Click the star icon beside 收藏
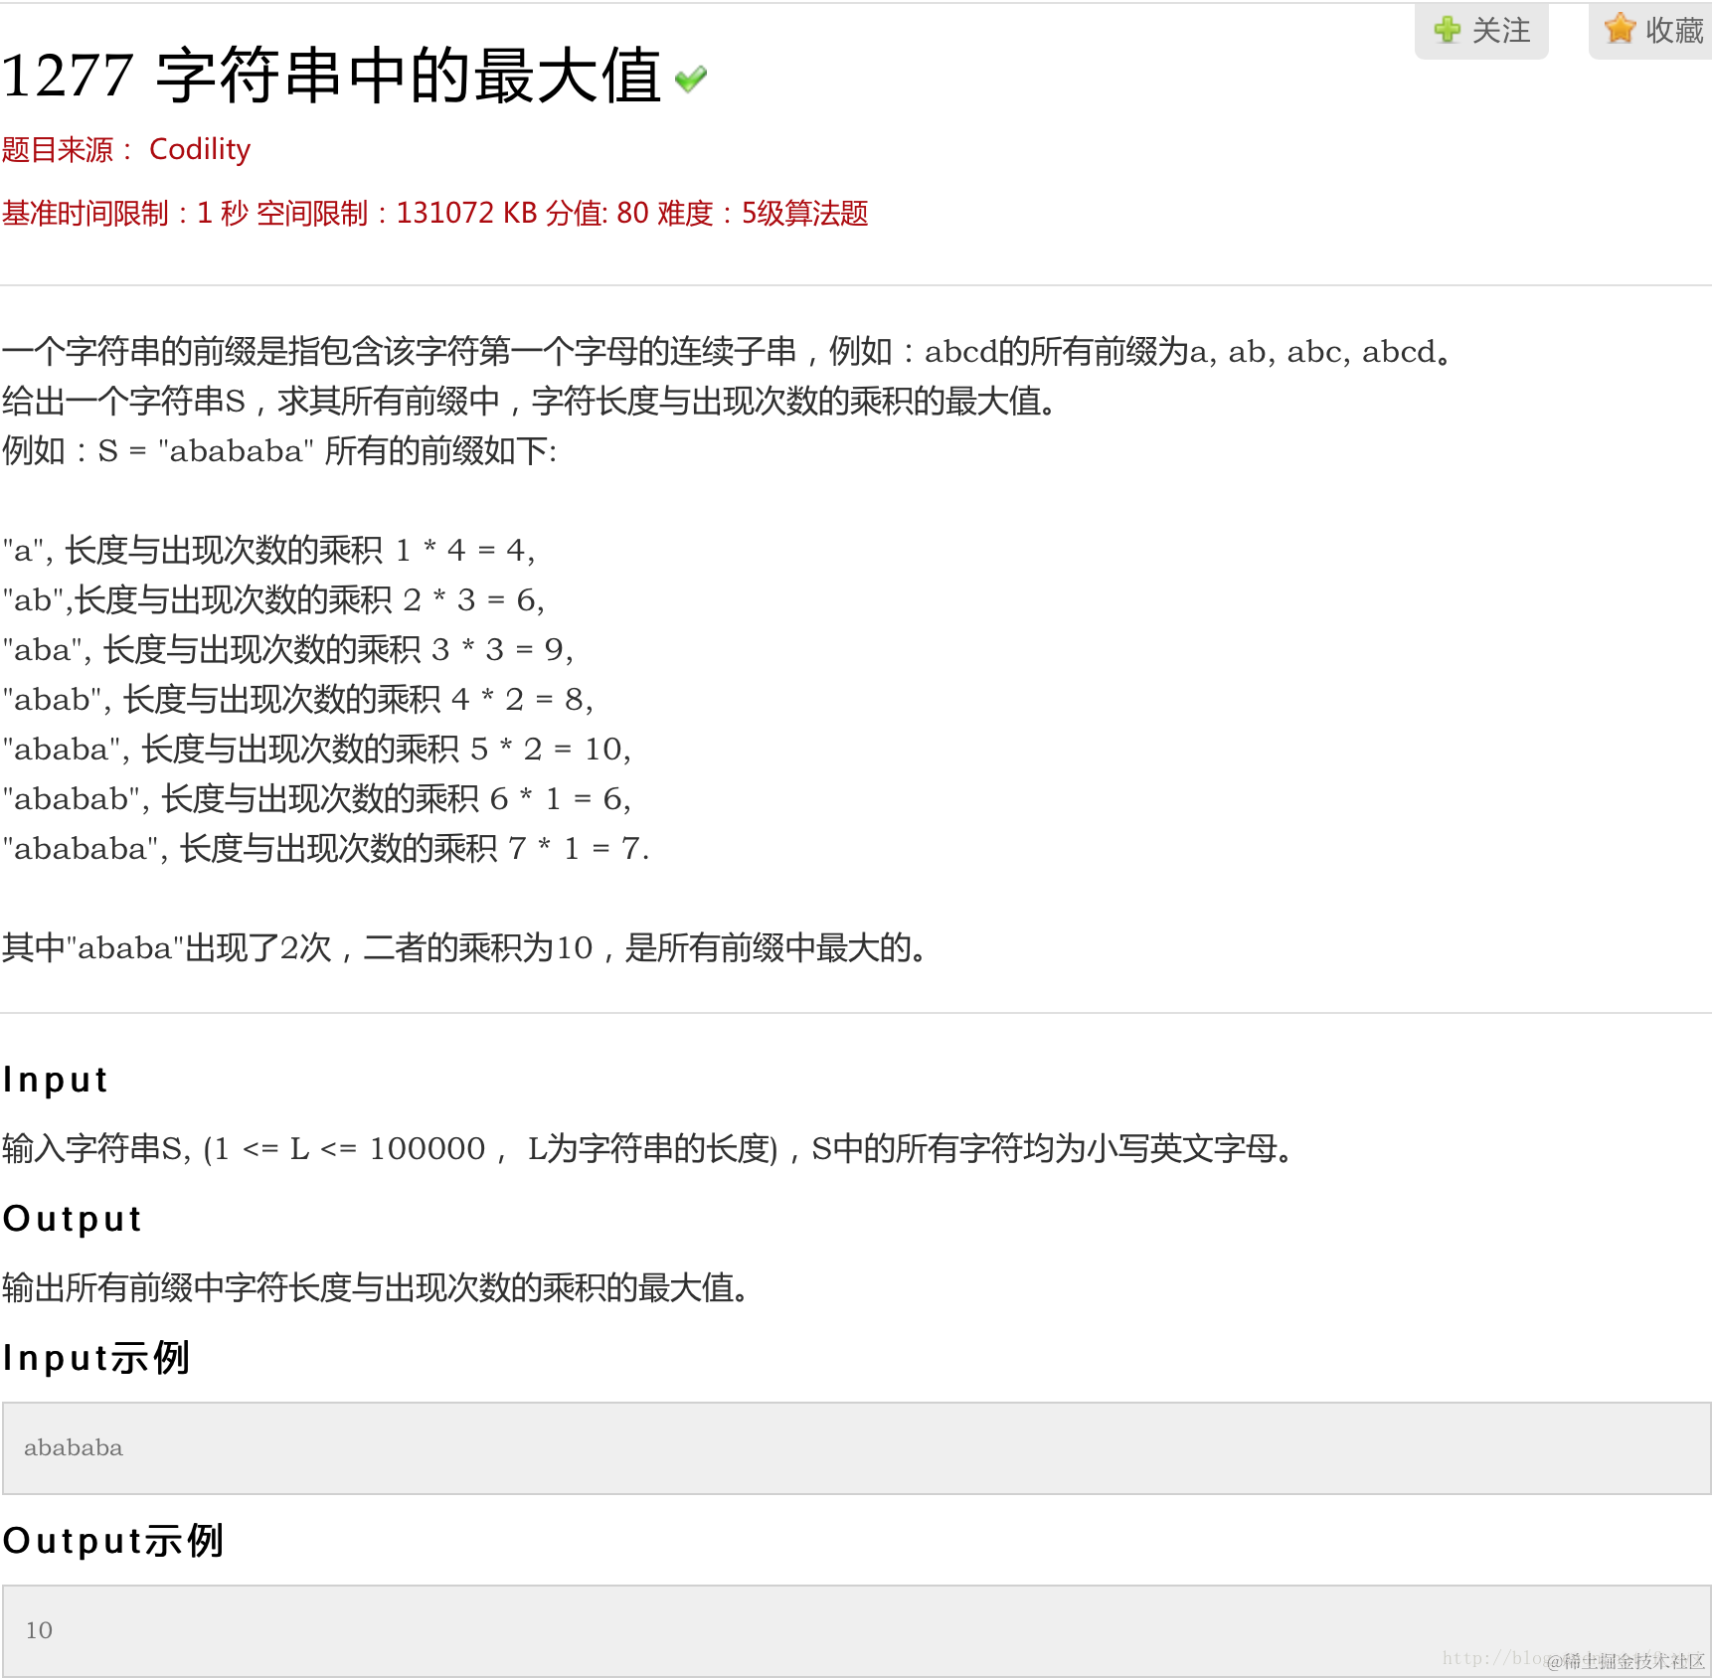1712x1678 pixels. [1620, 29]
